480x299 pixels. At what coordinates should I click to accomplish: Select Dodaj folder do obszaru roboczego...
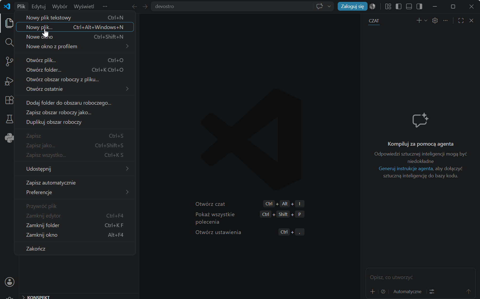75,103
